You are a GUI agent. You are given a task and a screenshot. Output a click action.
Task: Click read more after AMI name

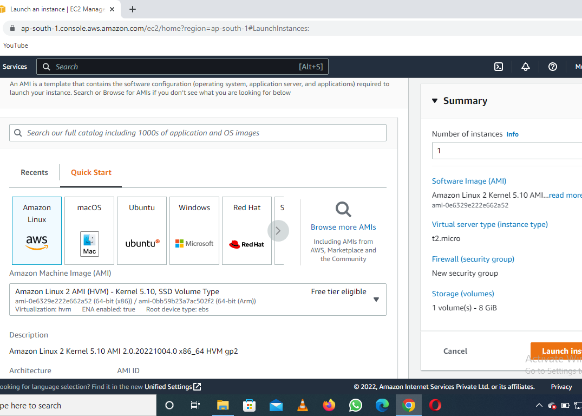[x=565, y=195]
